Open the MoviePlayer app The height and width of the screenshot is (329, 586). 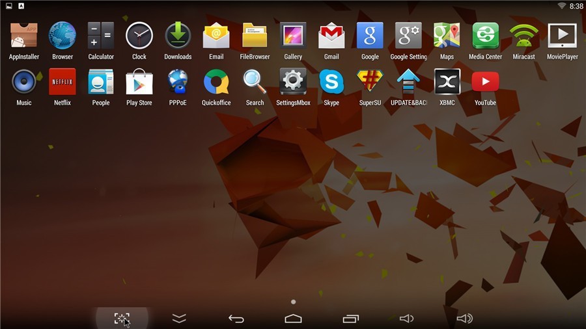tap(563, 36)
